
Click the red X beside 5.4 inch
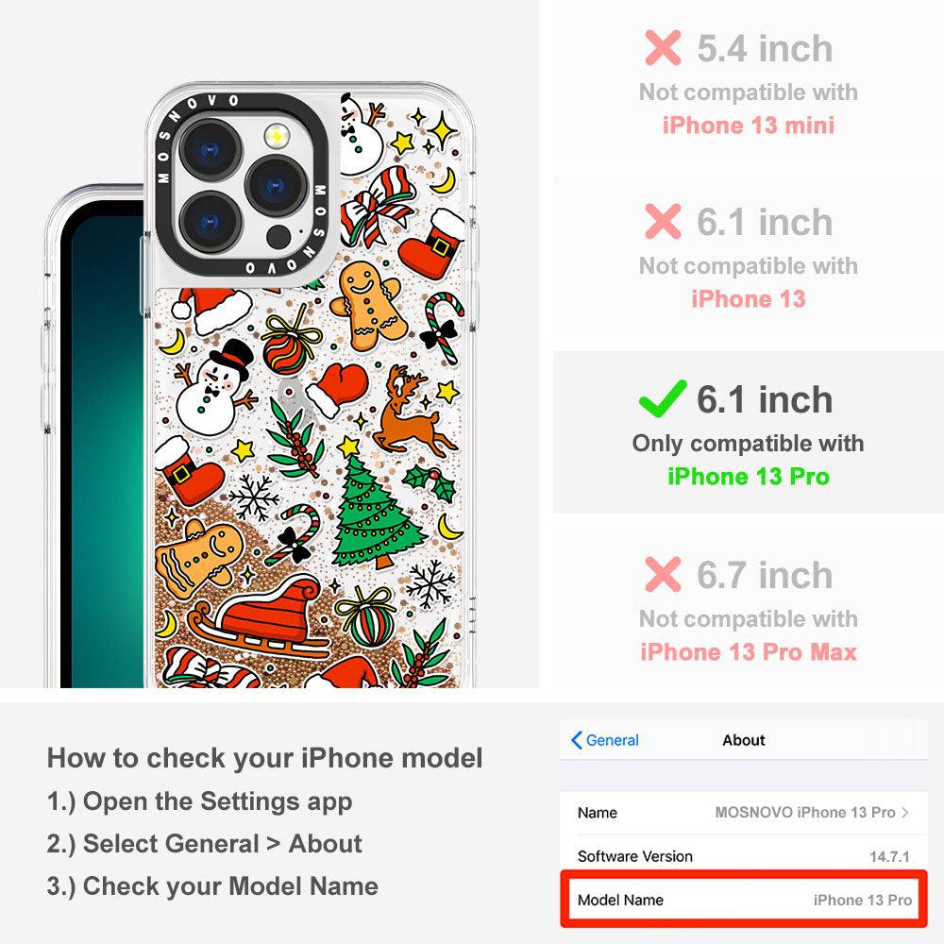[663, 47]
